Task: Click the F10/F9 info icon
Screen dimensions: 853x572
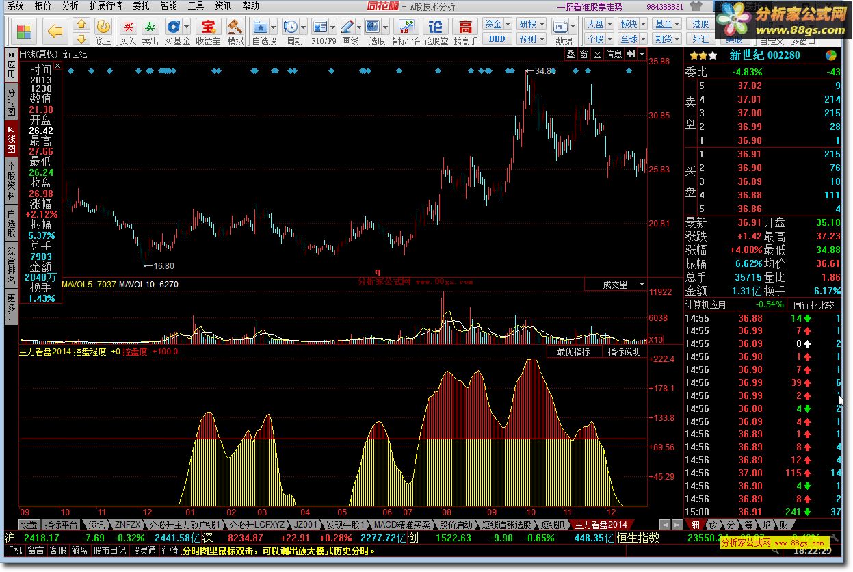Action: tap(319, 27)
